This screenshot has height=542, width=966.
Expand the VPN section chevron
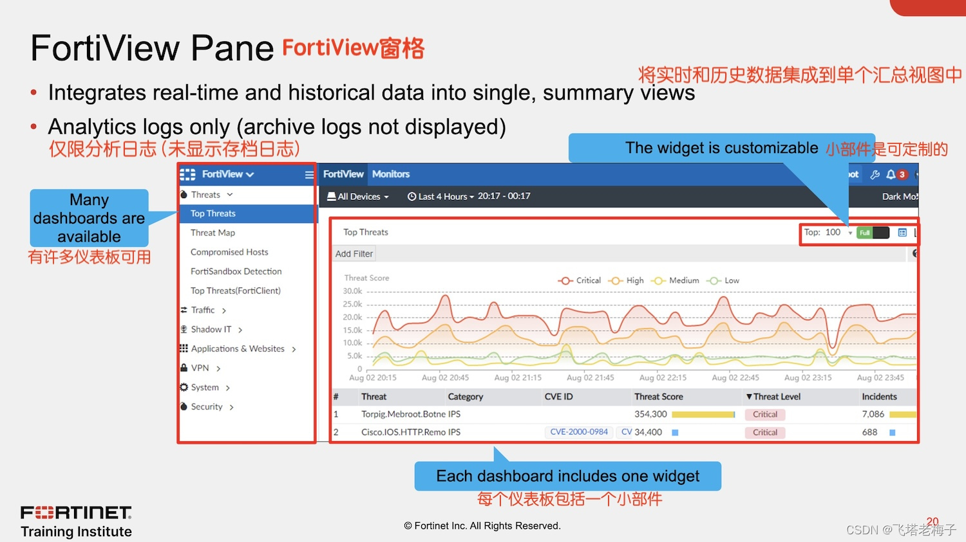tap(218, 368)
